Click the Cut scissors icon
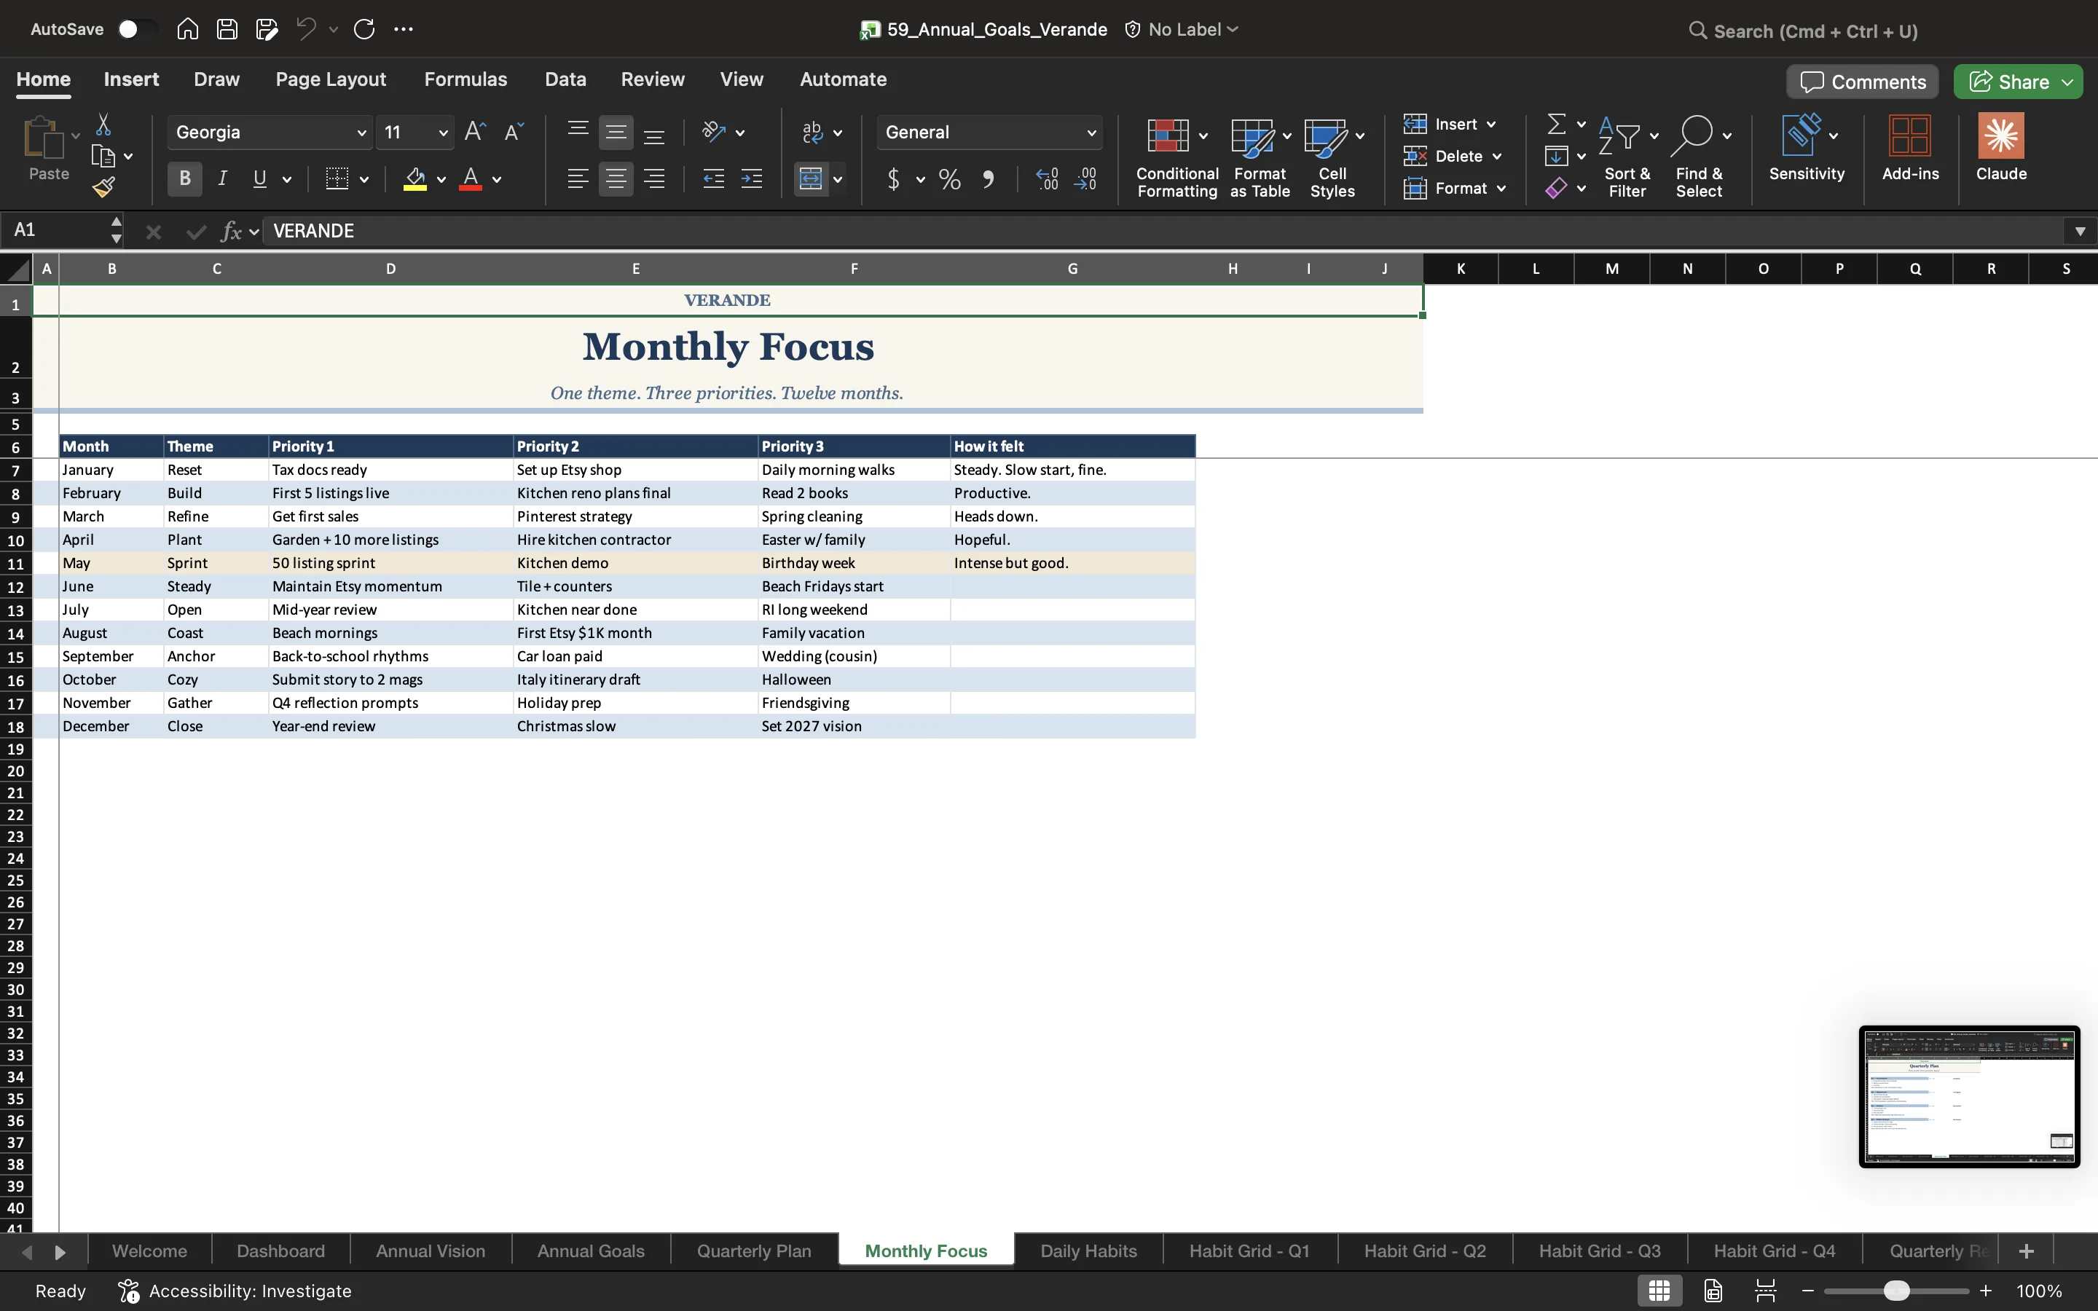Image resolution: width=2098 pixels, height=1311 pixels. click(103, 124)
